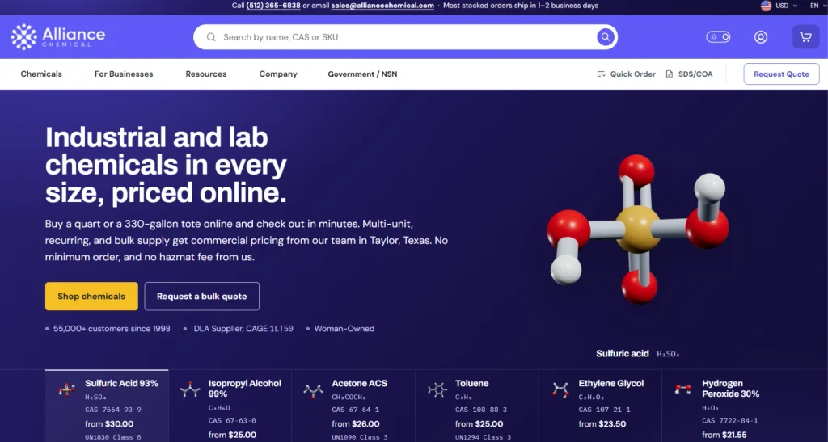Screen dimensions: 828x442
Task: Open the Government / NSN menu
Action: tap(362, 74)
